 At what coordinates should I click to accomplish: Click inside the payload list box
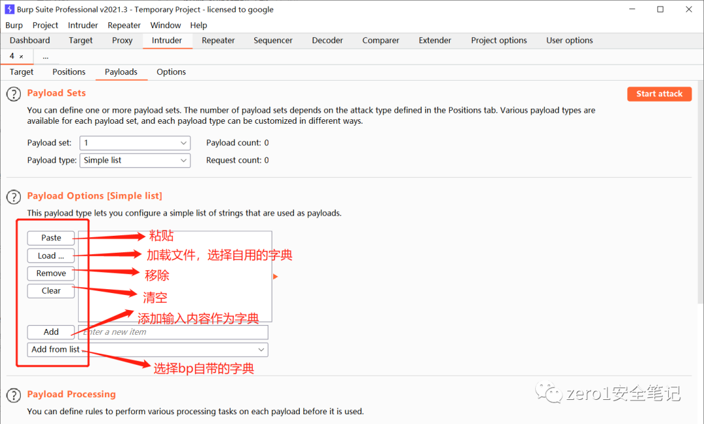175,276
